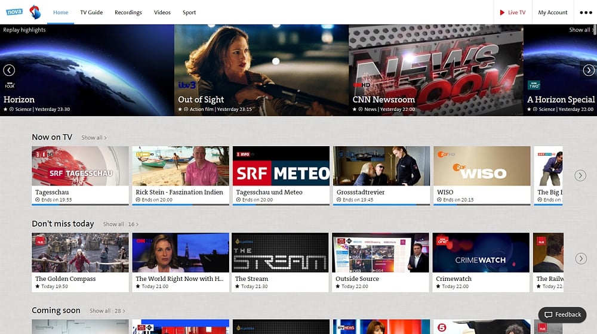
Task: Open the Grossstadtrevier thumbnail
Action: [381, 166]
